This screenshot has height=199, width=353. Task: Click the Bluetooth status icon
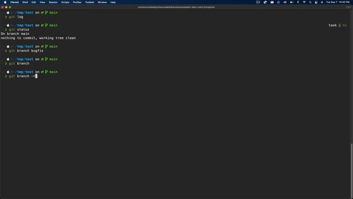click(x=298, y=2)
